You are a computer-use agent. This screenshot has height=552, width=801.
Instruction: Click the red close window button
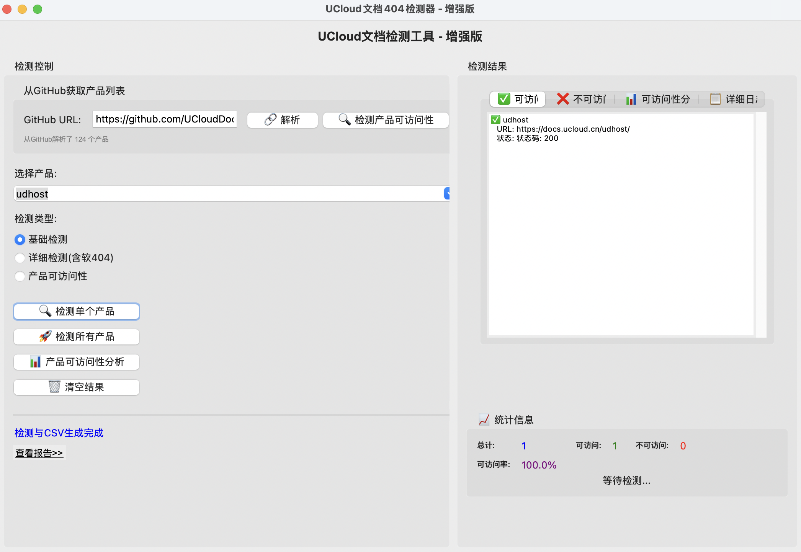coord(7,9)
